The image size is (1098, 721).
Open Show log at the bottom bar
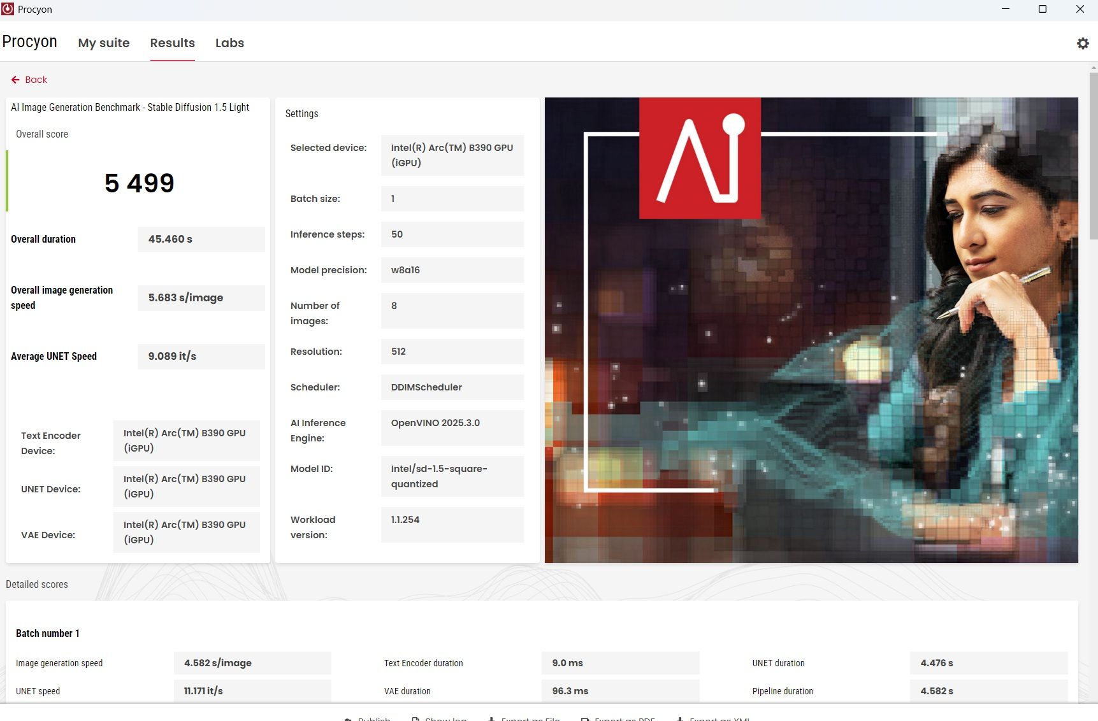440,718
